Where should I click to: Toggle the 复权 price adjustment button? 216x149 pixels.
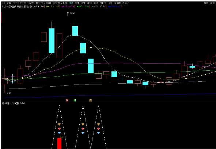tap(206, 3)
